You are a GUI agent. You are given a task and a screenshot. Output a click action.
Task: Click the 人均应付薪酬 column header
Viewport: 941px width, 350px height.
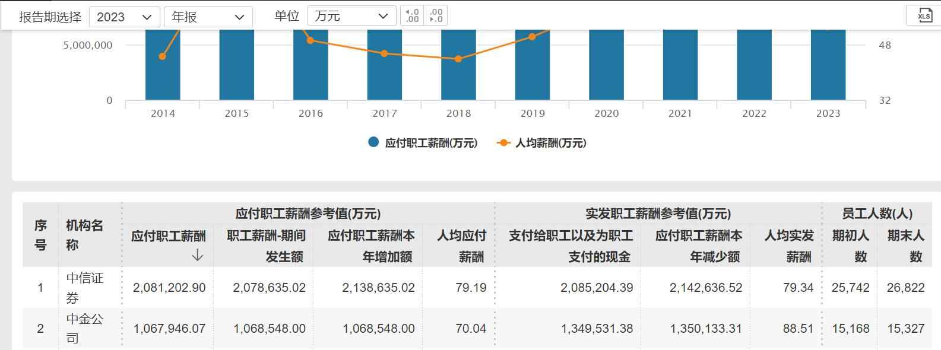click(x=461, y=246)
